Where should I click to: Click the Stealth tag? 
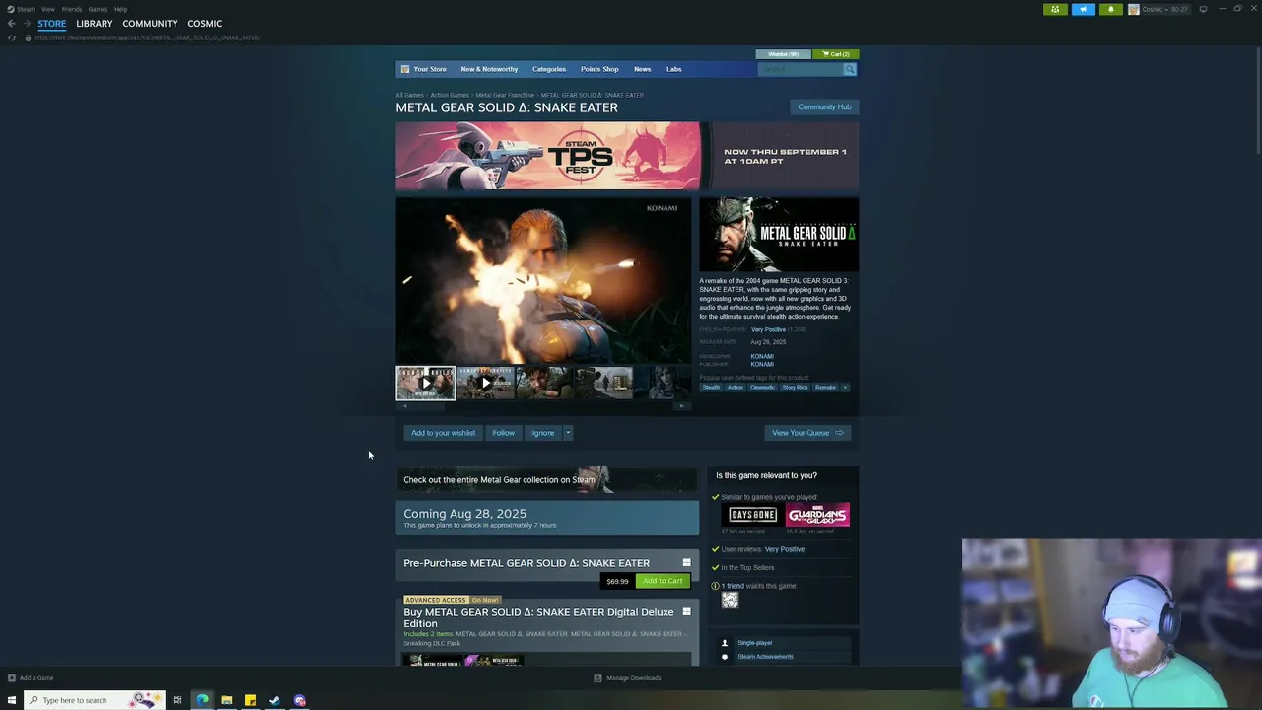pyautogui.click(x=711, y=388)
